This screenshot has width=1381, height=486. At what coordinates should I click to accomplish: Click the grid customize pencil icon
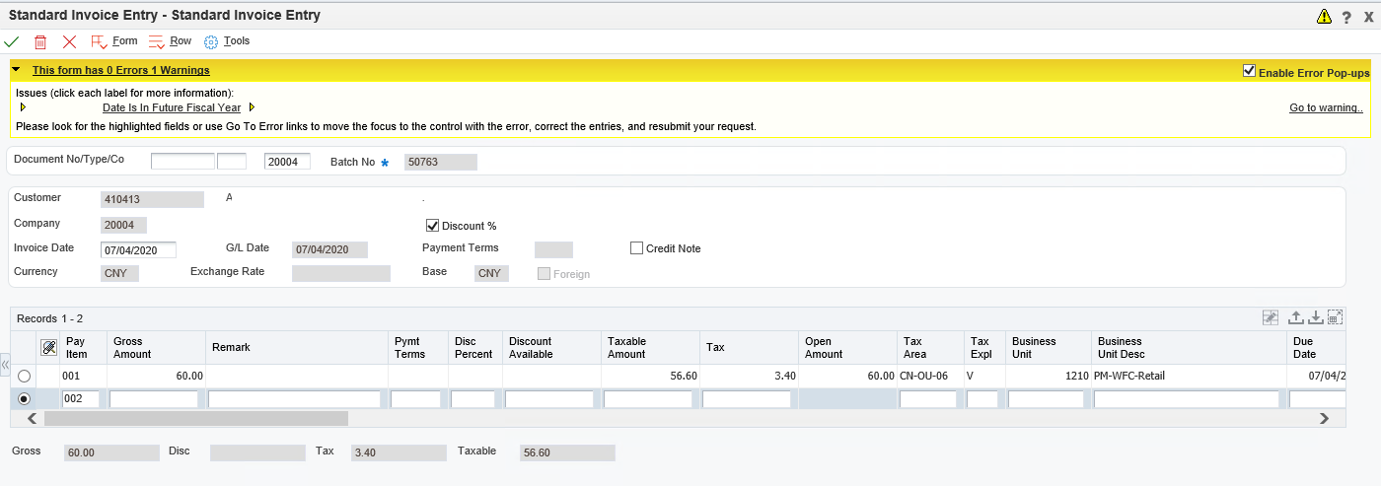point(1271,317)
